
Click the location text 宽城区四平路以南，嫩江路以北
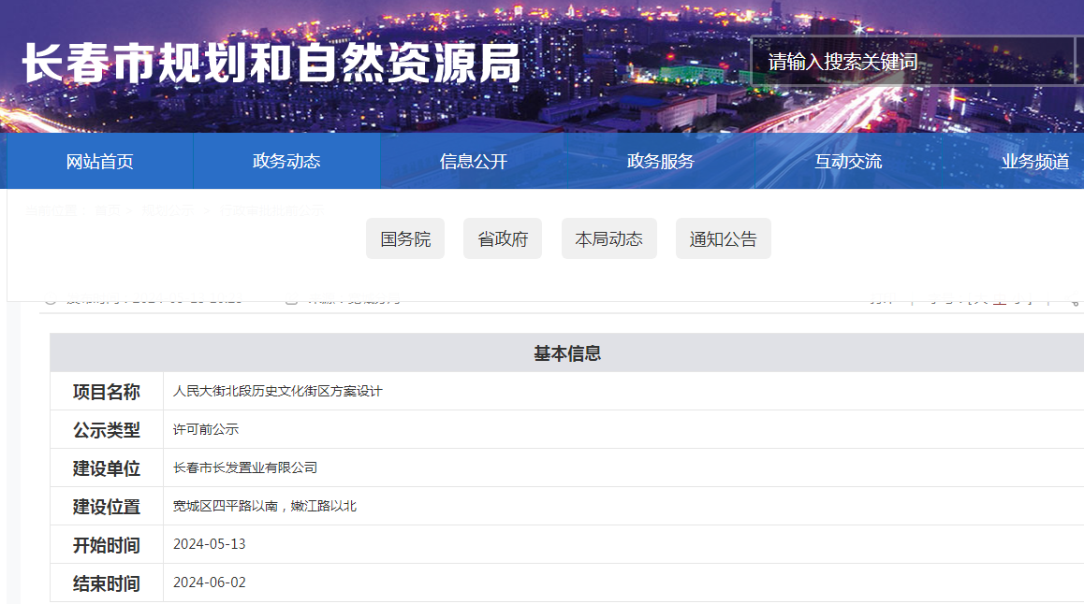pyautogui.click(x=265, y=507)
